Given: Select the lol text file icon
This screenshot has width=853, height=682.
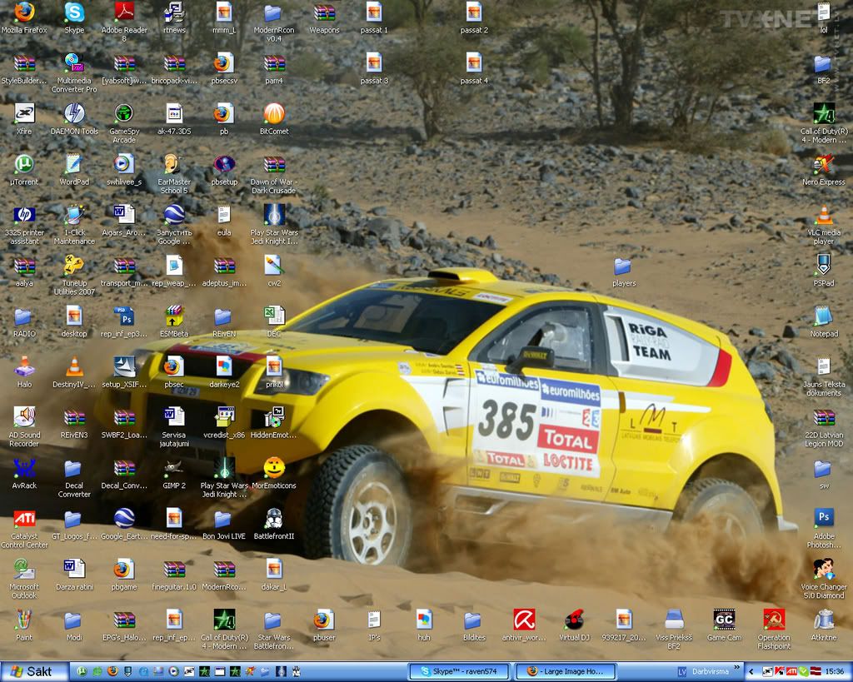Looking at the screenshot, I should pos(824,17).
